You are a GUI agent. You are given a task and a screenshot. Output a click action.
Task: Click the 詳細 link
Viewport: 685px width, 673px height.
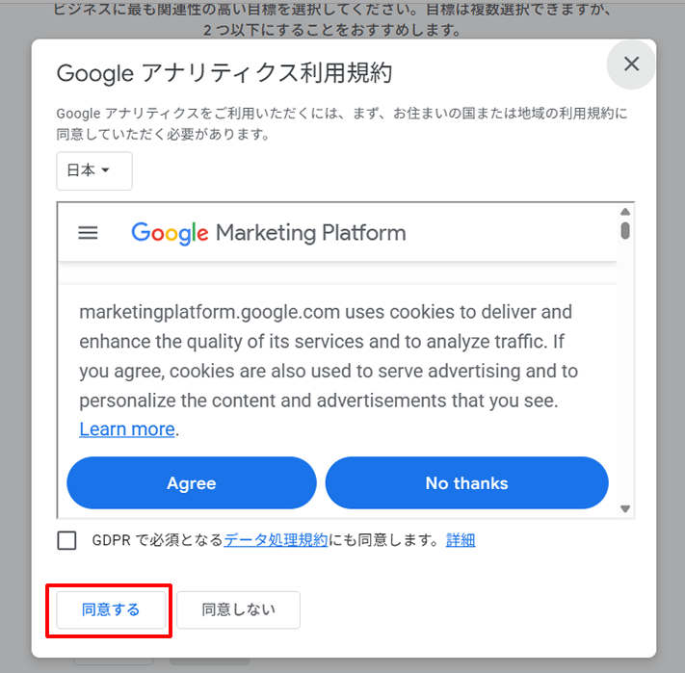[x=461, y=540]
